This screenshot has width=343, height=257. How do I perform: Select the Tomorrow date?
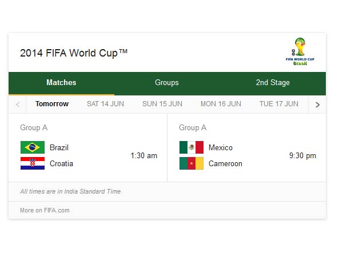pos(52,104)
